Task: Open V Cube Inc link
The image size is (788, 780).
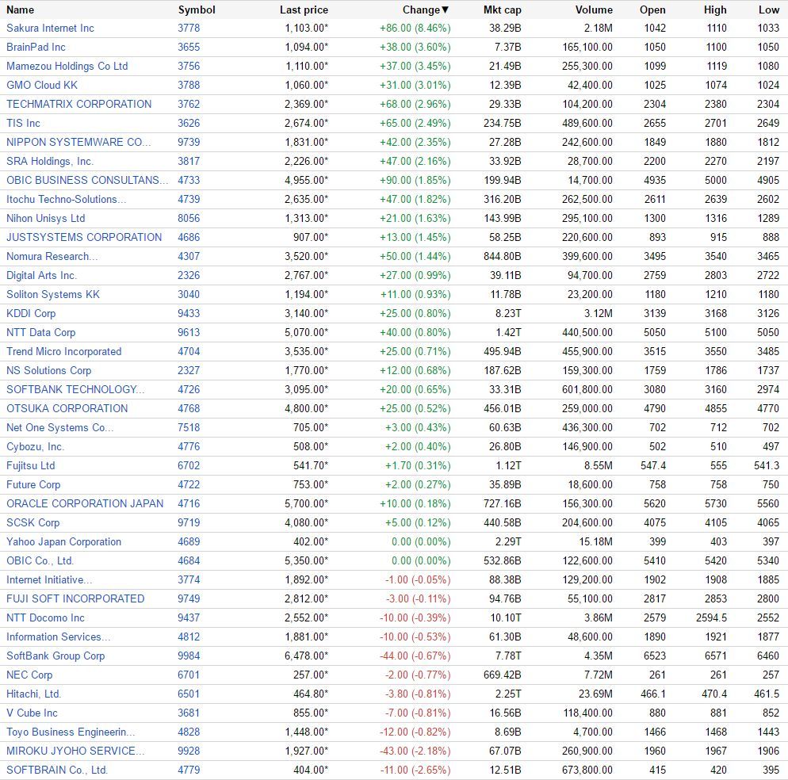Action: (32, 713)
